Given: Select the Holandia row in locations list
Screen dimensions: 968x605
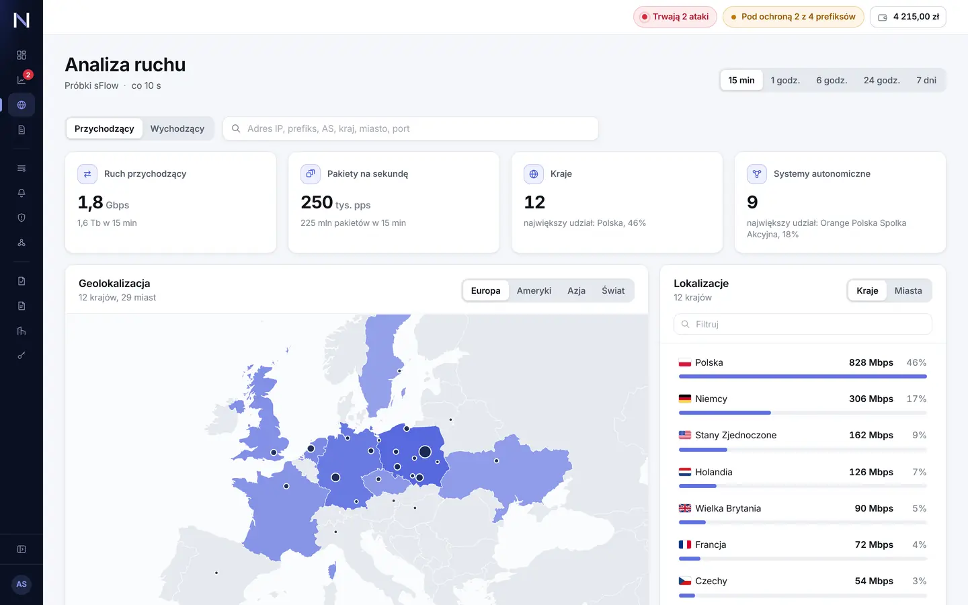Looking at the screenshot, I should click(x=803, y=478).
